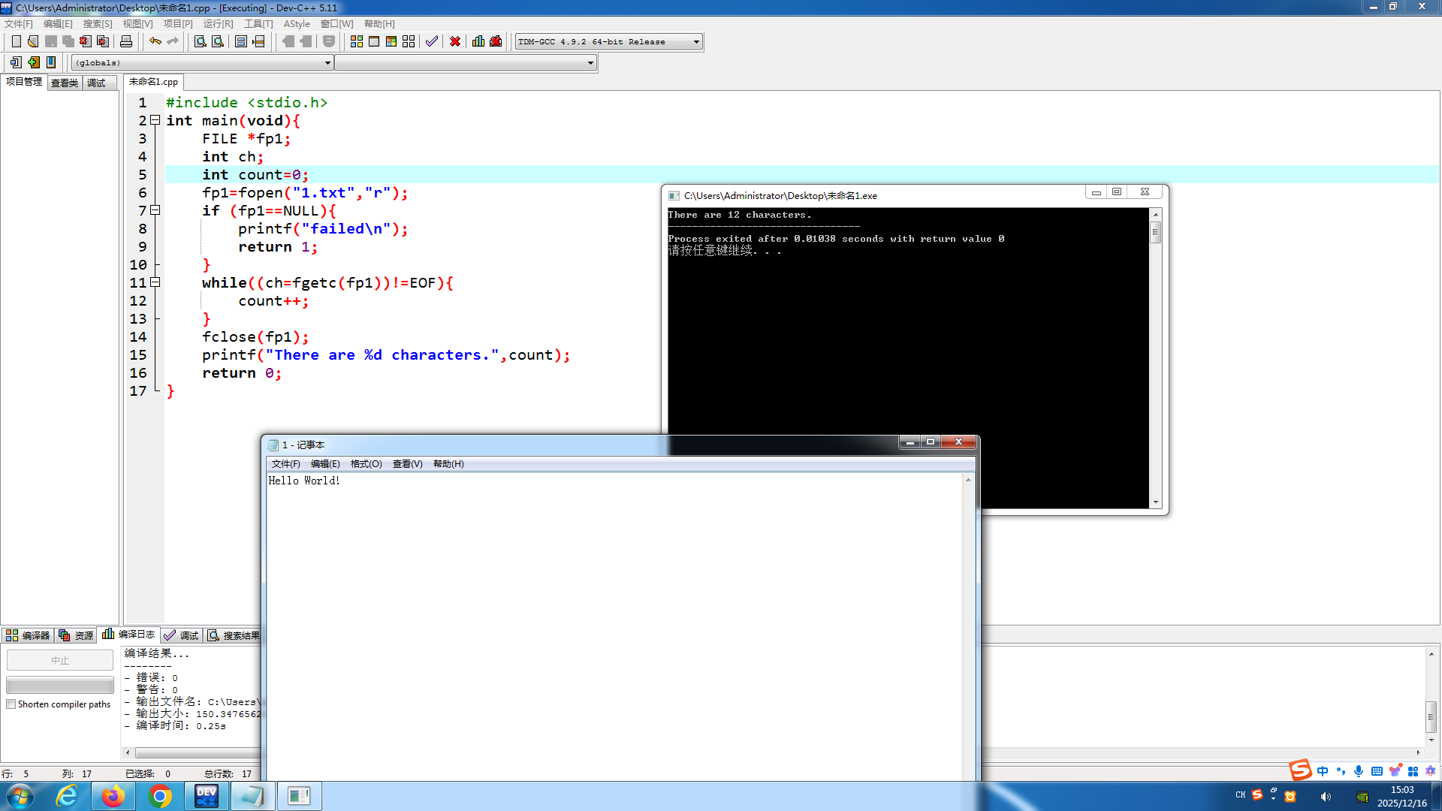Screen dimensions: 1442x811
Task: Open the TDM-GCC compiler selection dropdown
Action: [x=696, y=42]
